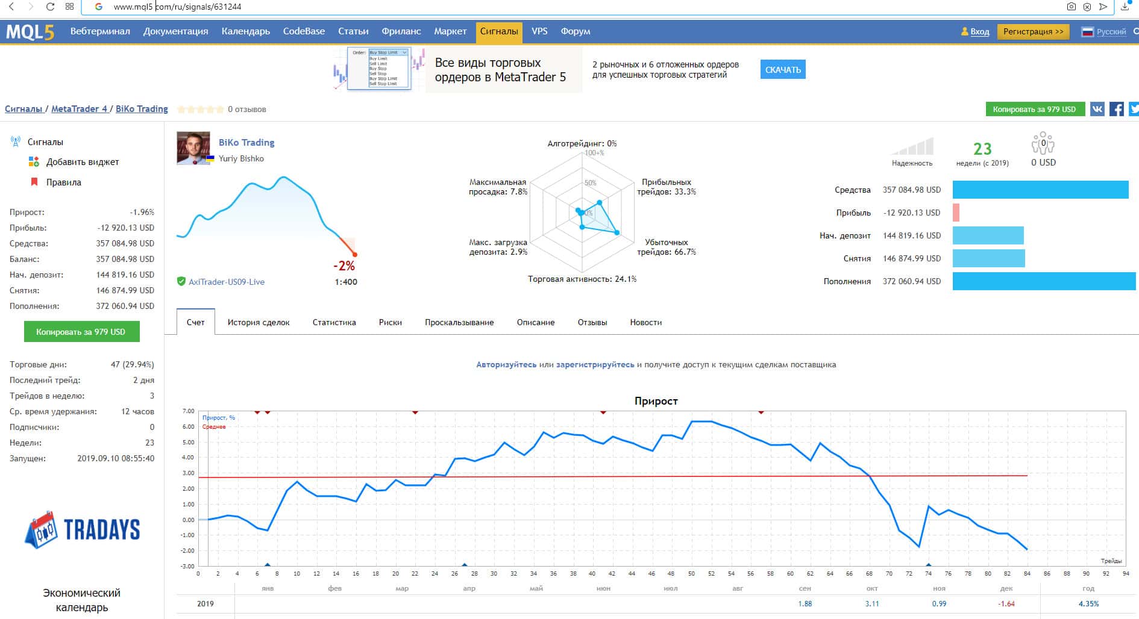Click the browser screenshot camera icon
Viewport: 1139px width, 619px height.
(1071, 7)
